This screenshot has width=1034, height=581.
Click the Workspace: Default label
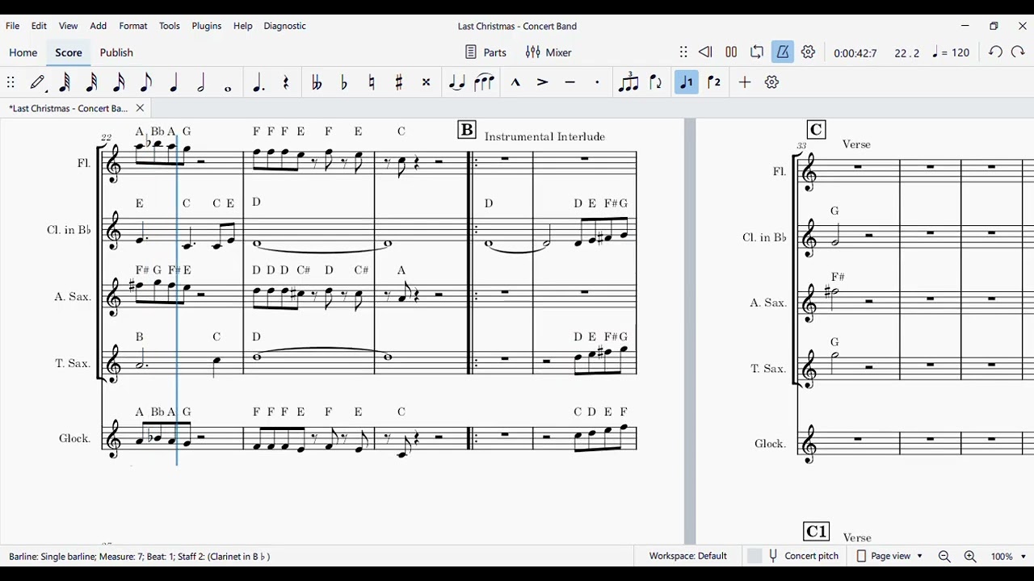pos(688,556)
